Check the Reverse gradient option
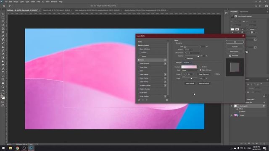 tap(200, 67)
